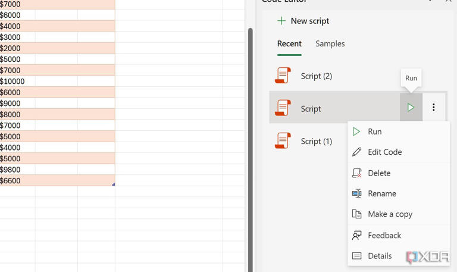Screen dimensions: 457x272
Task: Click the scroll icon beside the row named just Script
Action: pyautogui.click(x=283, y=108)
